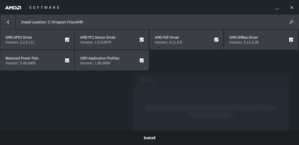Uncheck the AMD GPIO Driver checkbox

(x=67, y=39)
